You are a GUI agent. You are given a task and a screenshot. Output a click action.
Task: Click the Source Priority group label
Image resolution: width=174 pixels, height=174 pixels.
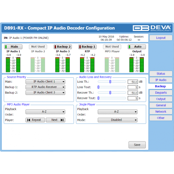point(17,77)
